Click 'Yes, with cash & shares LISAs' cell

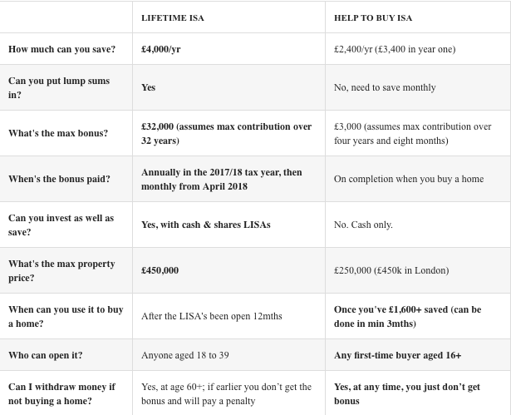(205, 225)
